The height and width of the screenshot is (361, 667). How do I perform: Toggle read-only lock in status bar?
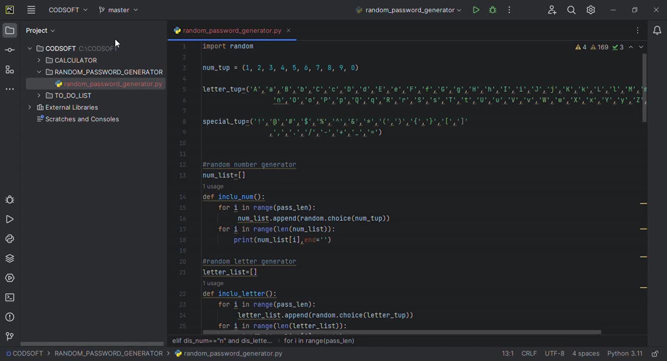tap(654, 353)
